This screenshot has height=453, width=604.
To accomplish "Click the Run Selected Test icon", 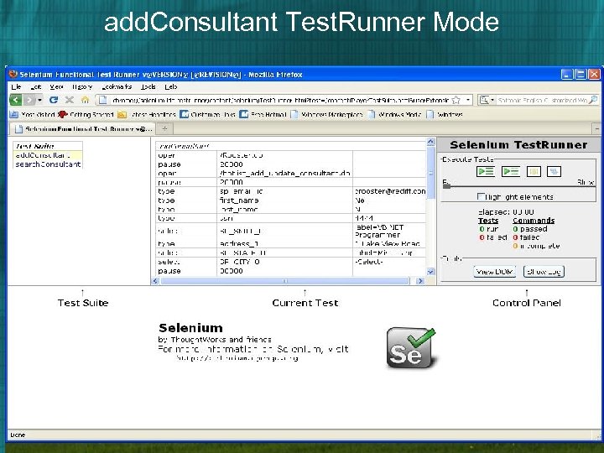I will point(510,171).
